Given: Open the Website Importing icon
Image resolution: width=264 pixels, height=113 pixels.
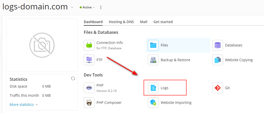Looking at the screenshot, I should tap(153, 103).
